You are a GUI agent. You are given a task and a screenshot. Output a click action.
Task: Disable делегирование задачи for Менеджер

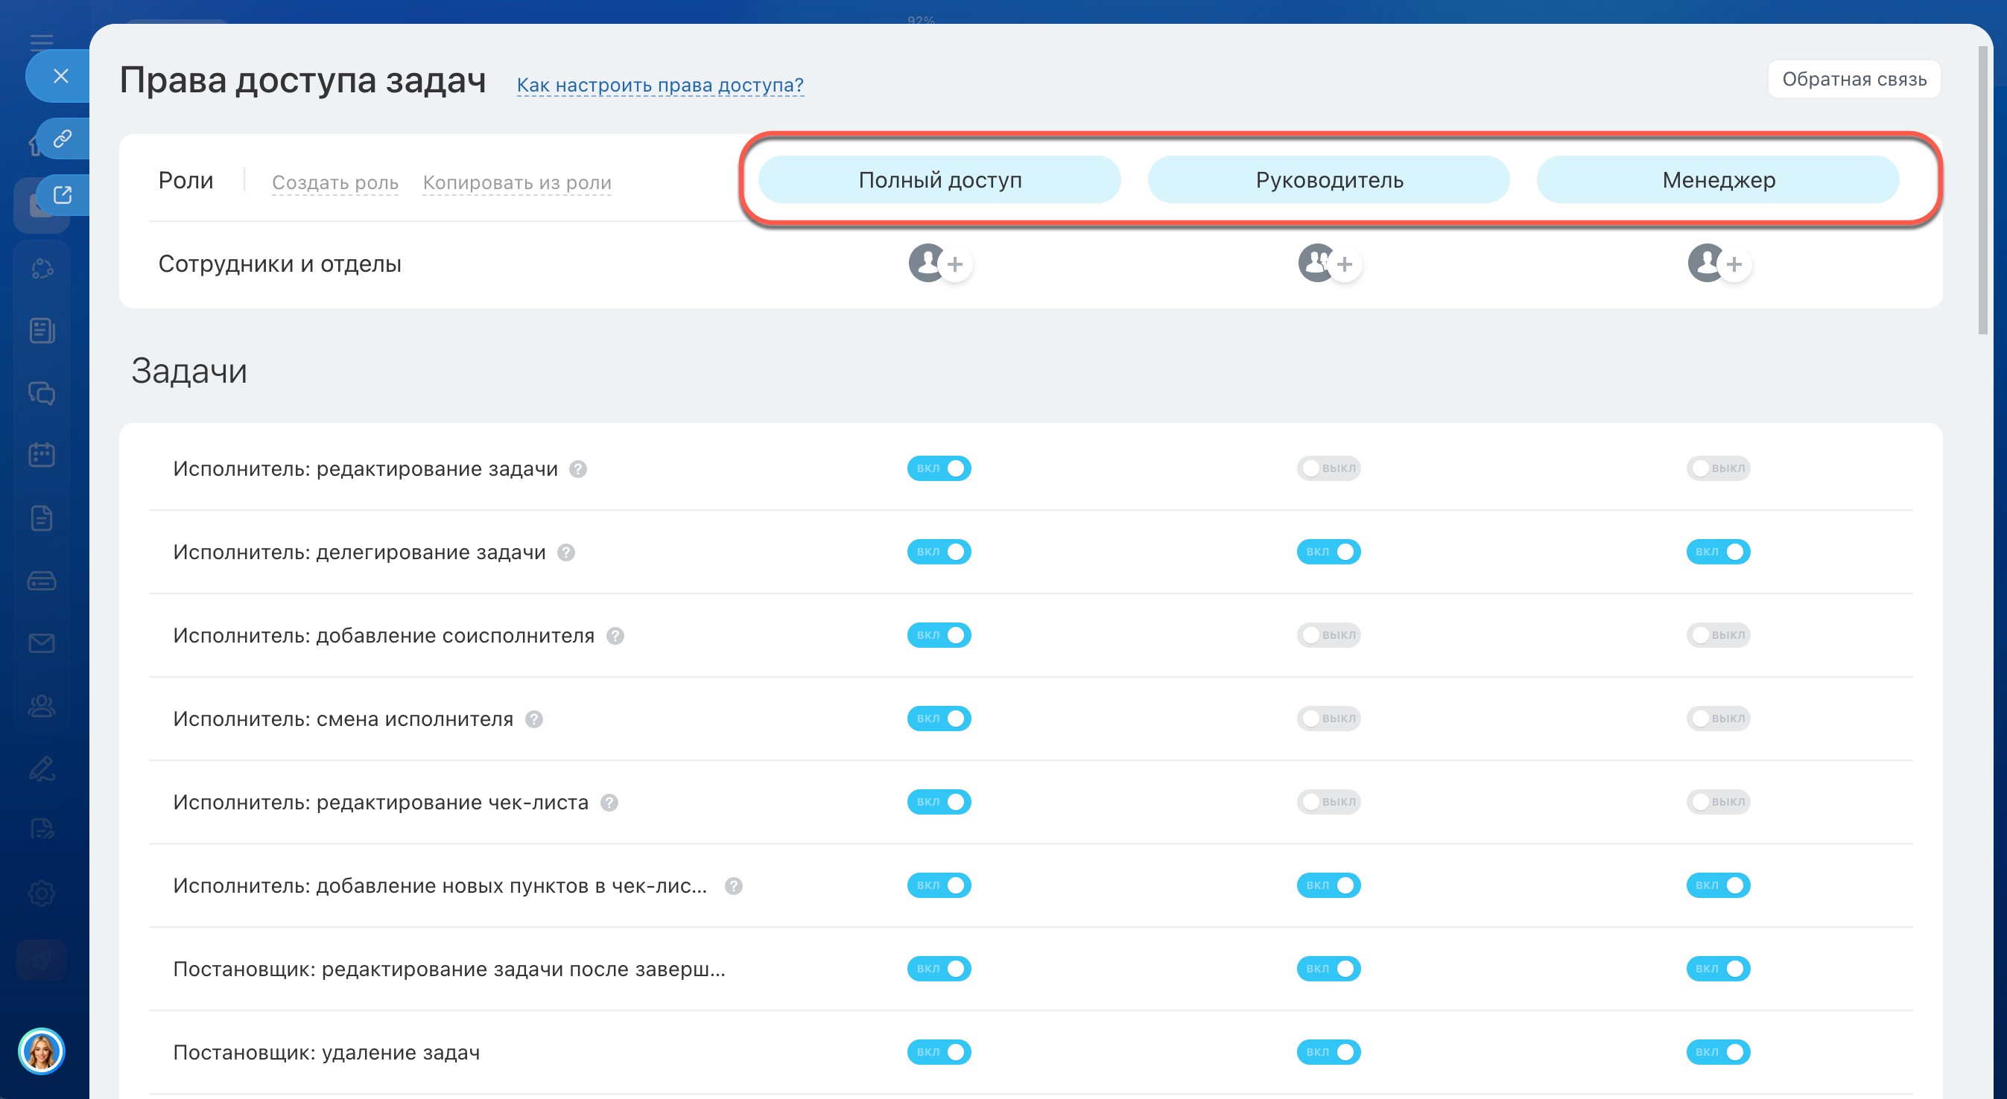(x=1718, y=552)
